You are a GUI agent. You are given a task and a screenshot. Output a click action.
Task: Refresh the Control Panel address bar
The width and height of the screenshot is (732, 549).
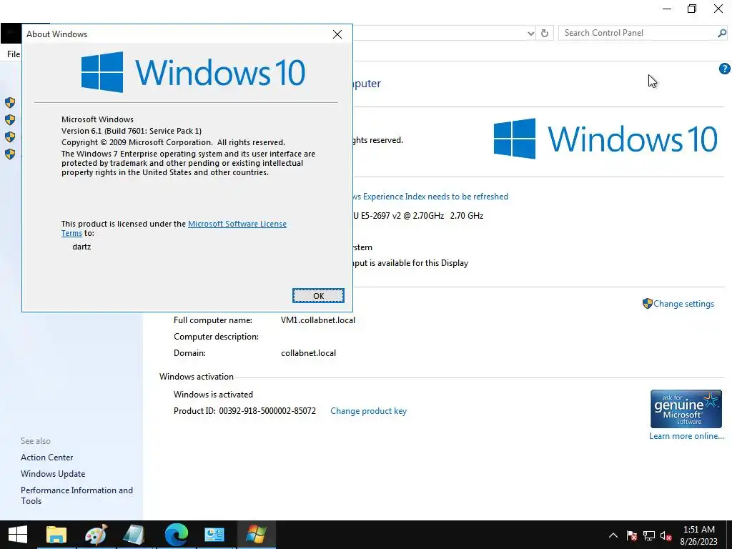click(x=544, y=33)
